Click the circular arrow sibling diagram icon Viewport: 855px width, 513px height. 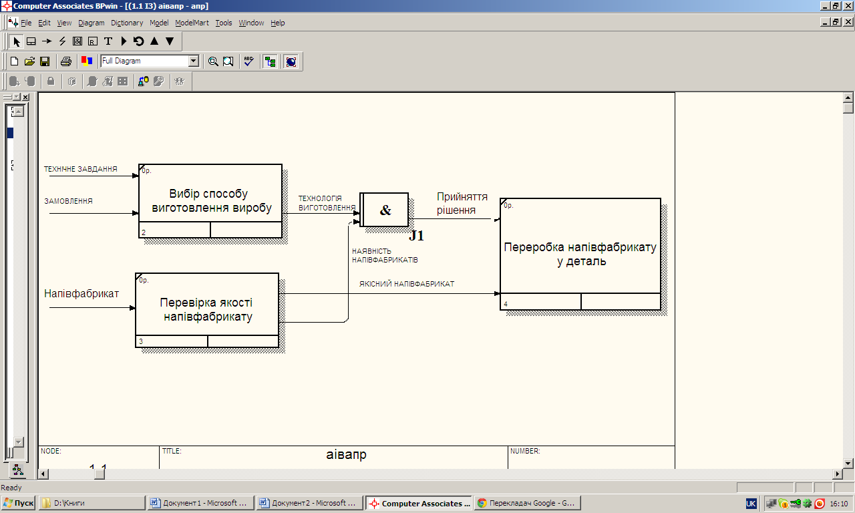click(x=139, y=41)
